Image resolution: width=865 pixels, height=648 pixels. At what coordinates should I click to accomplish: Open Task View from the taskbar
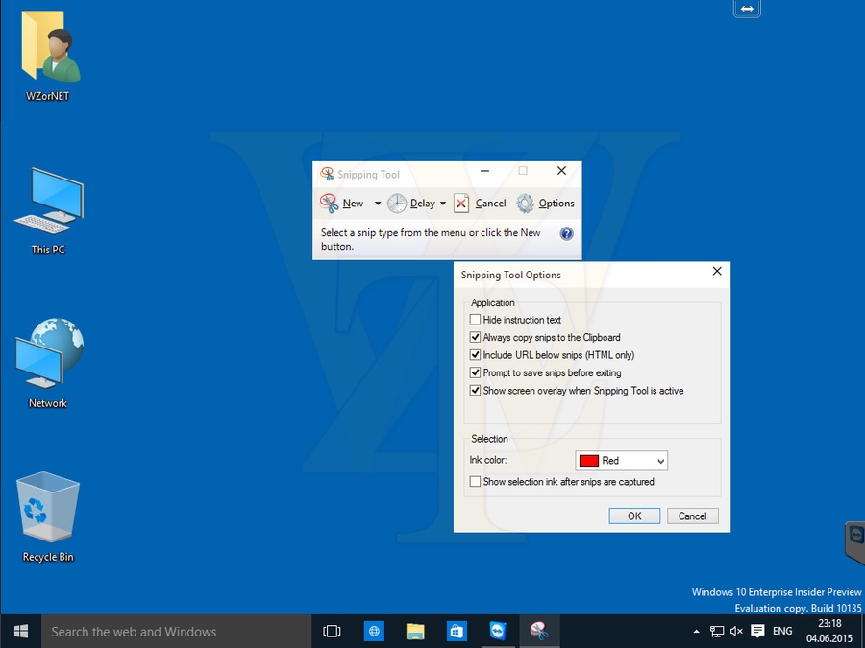(332, 631)
